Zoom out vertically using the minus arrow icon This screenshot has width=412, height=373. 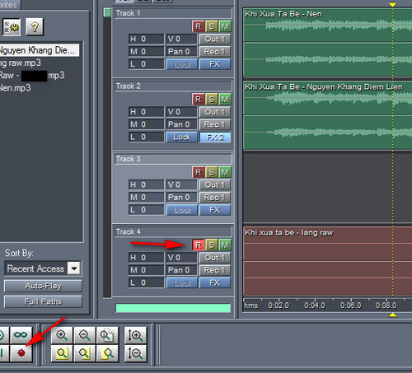point(136,353)
